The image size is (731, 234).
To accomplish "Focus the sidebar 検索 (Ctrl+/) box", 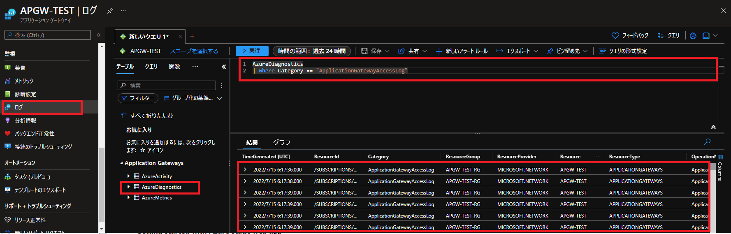I will (48, 35).
